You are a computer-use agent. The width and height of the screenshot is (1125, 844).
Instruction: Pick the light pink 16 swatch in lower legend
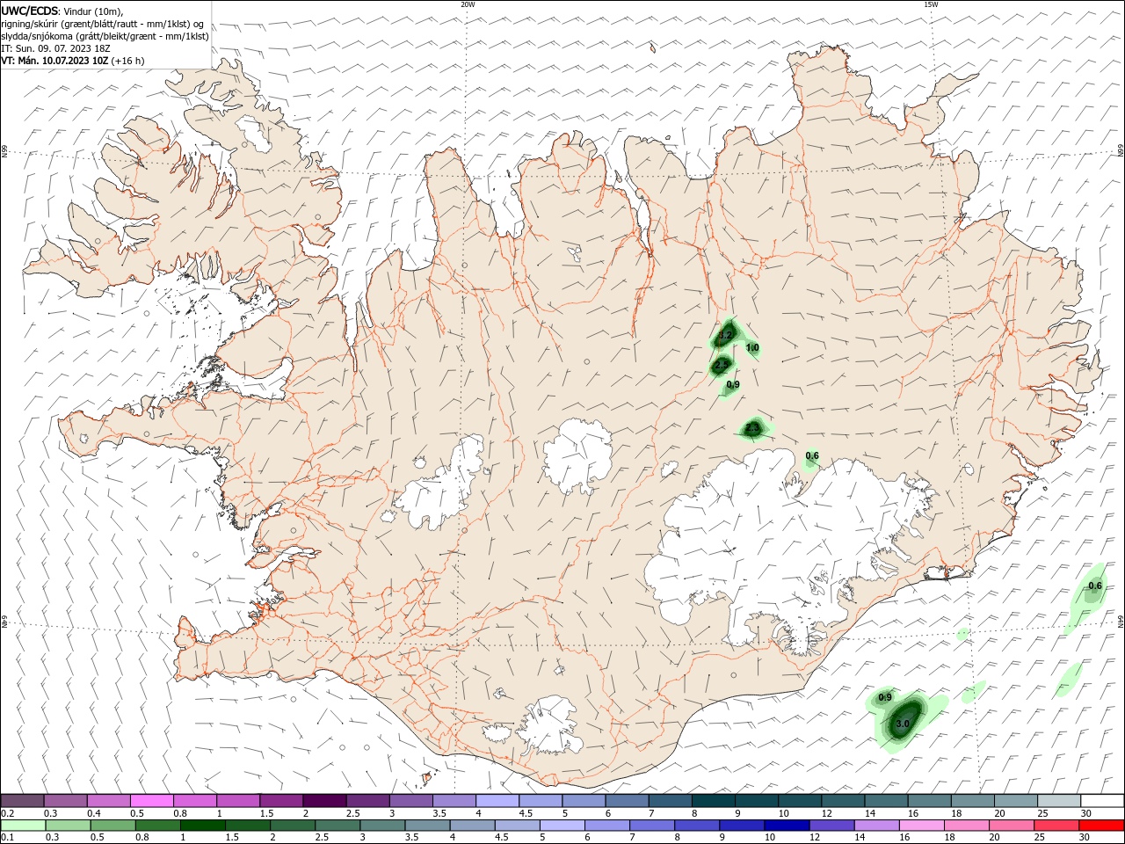click(922, 826)
